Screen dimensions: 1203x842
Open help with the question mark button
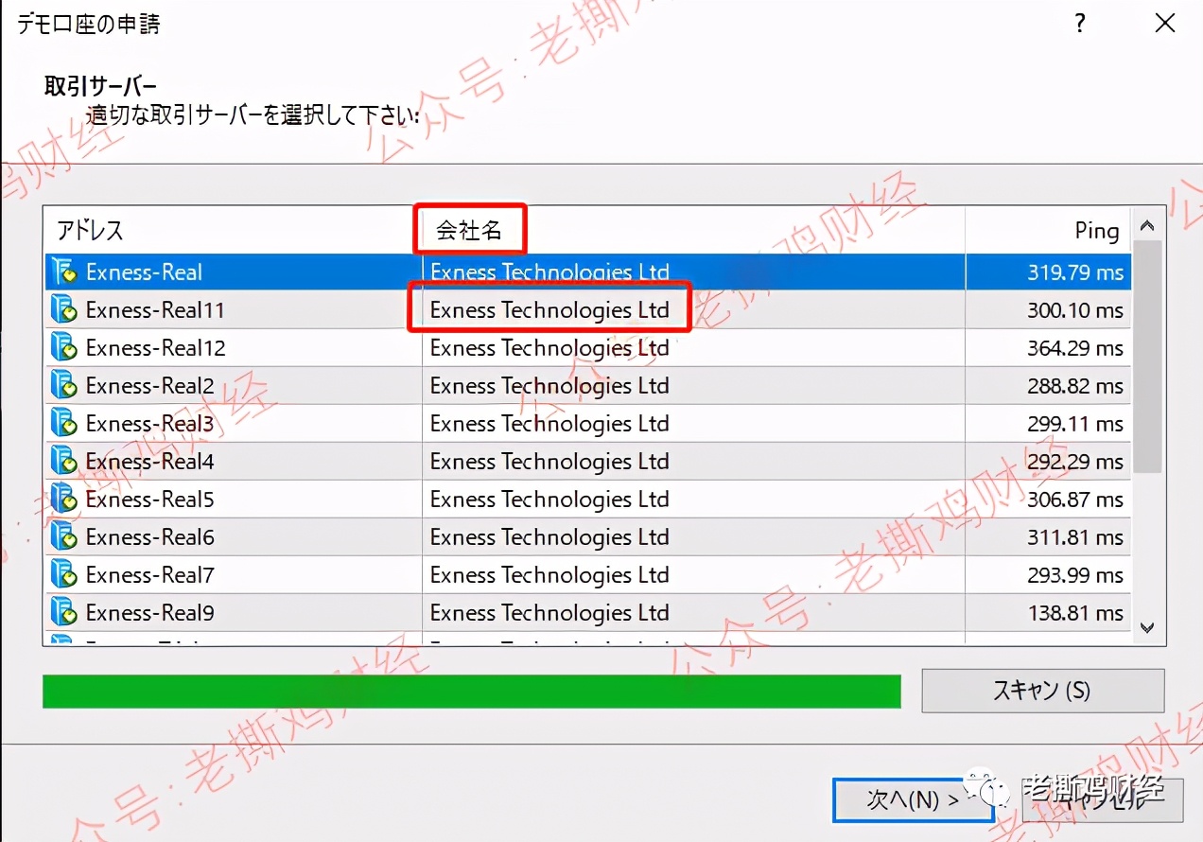(x=1080, y=24)
